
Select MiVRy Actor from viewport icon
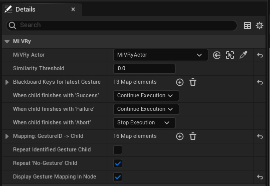click(x=230, y=55)
